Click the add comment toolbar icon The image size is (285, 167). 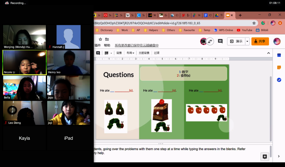pos(98,53)
